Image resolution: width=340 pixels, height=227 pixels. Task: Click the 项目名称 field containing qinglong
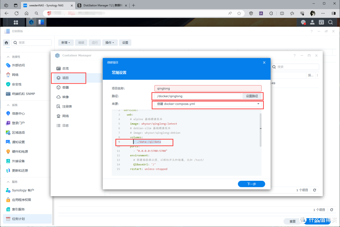(x=208, y=88)
